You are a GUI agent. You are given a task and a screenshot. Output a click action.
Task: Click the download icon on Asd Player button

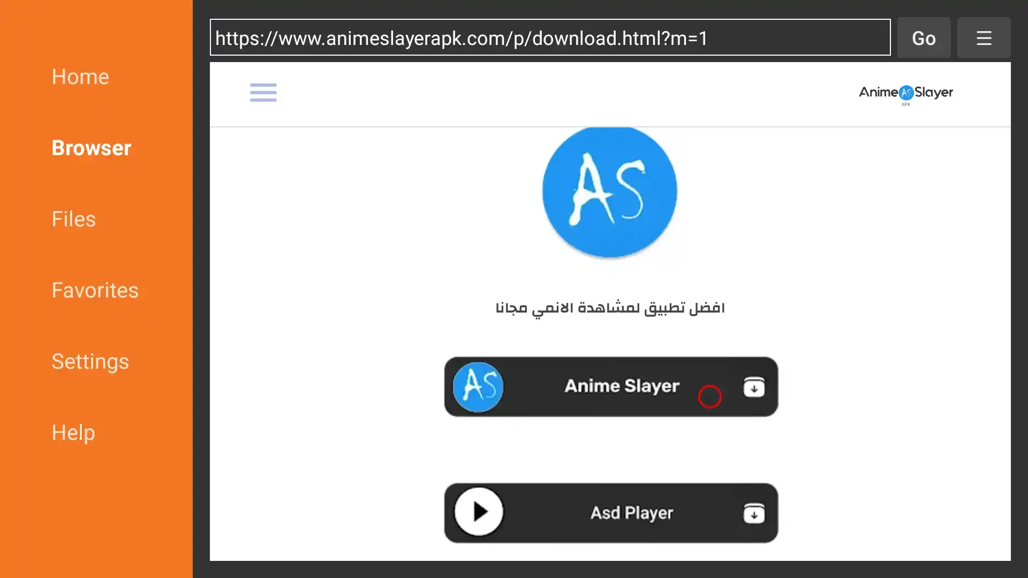click(x=754, y=513)
